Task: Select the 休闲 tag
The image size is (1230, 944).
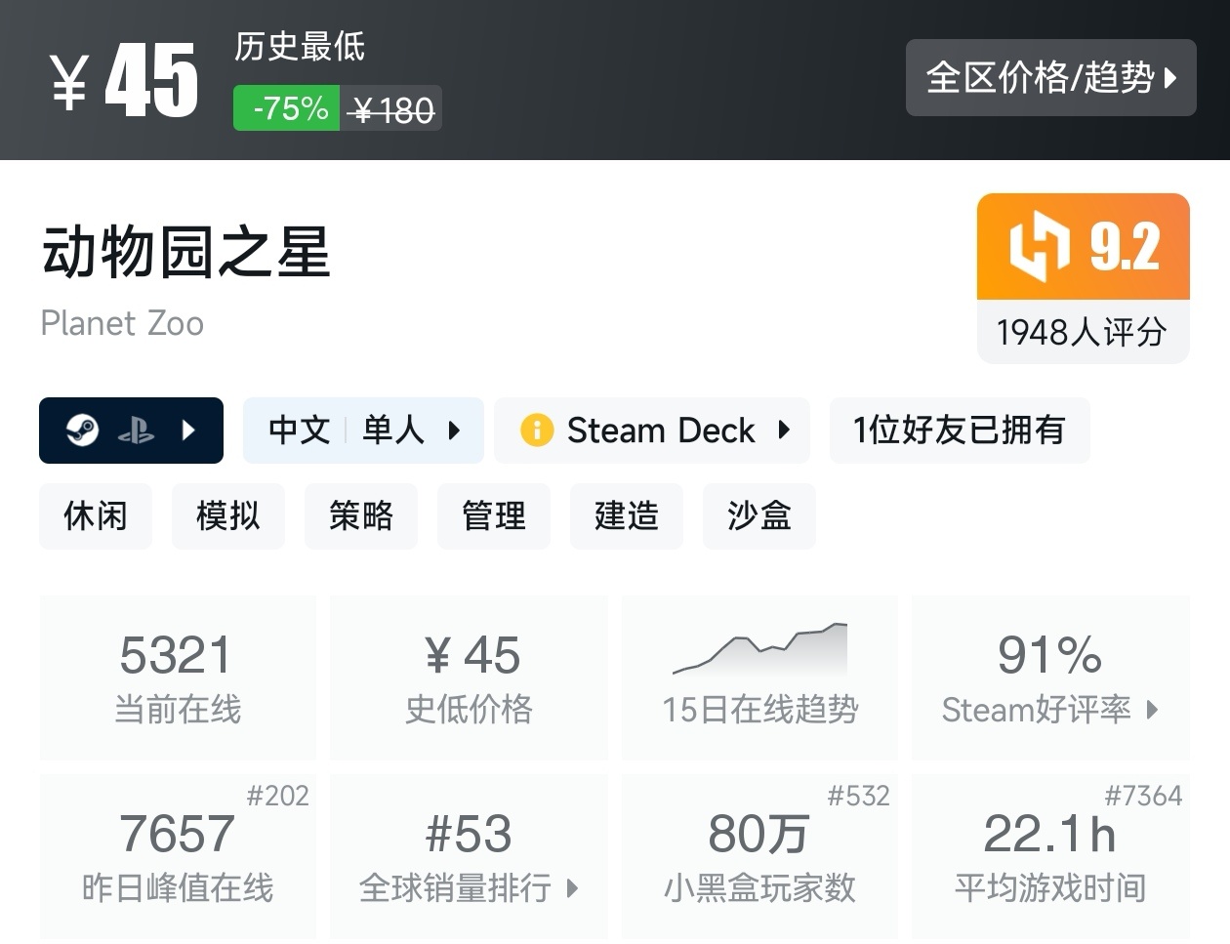Action: click(96, 515)
